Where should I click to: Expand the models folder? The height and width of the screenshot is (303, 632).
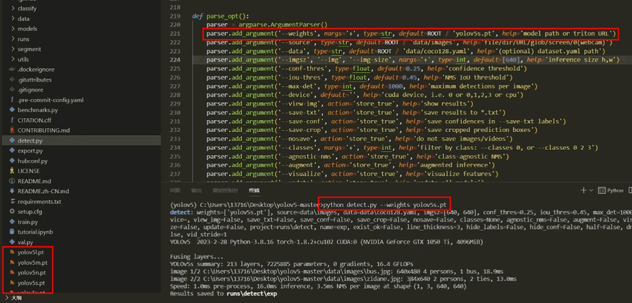point(11,28)
